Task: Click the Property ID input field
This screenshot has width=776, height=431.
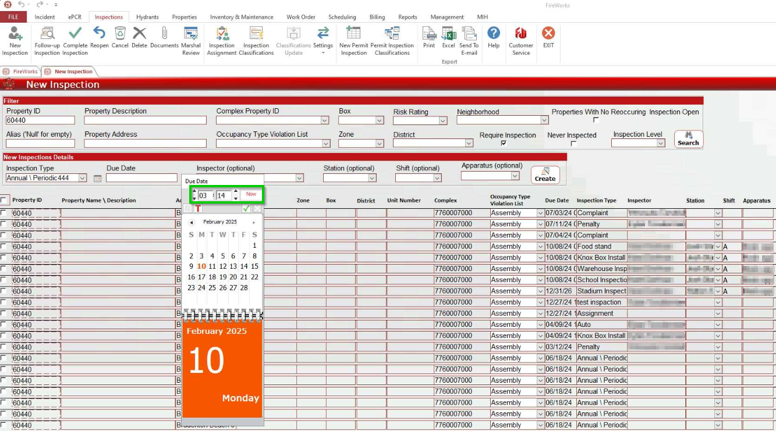Action: point(41,120)
